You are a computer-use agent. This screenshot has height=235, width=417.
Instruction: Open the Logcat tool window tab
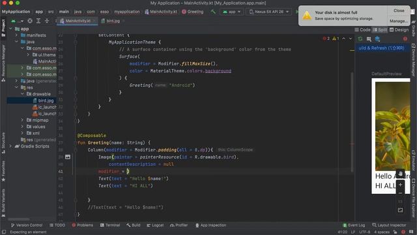coord(155,225)
